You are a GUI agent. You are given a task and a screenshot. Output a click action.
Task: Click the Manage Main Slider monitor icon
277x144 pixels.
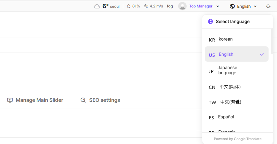pos(10,100)
